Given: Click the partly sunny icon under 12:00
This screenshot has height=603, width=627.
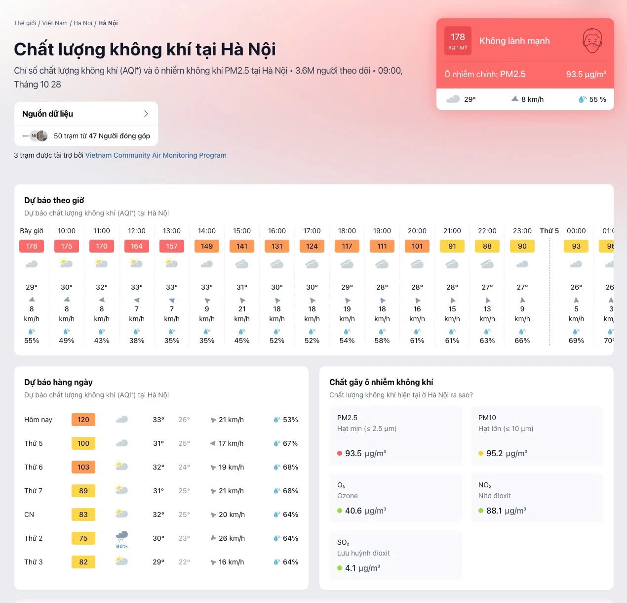Looking at the screenshot, I should (136, 263).
